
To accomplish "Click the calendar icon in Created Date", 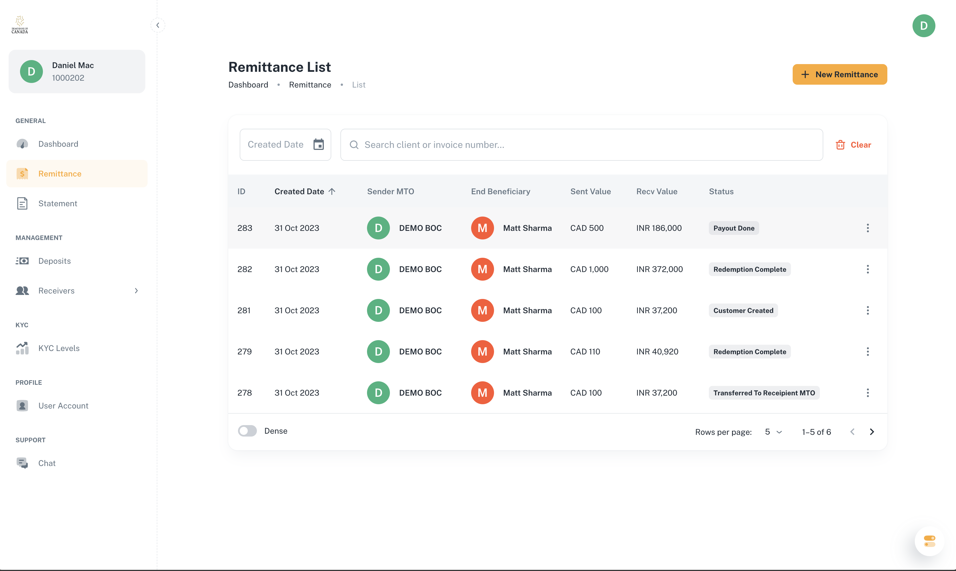I will click(x=319, y=145).
